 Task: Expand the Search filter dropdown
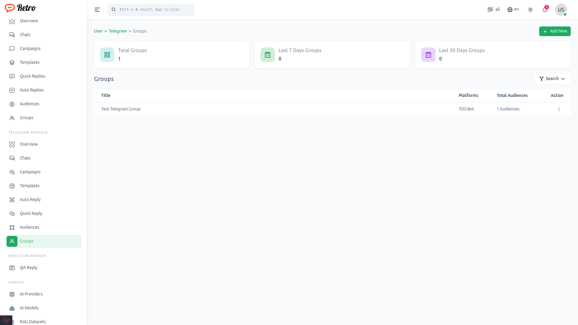tap(552, 79)
